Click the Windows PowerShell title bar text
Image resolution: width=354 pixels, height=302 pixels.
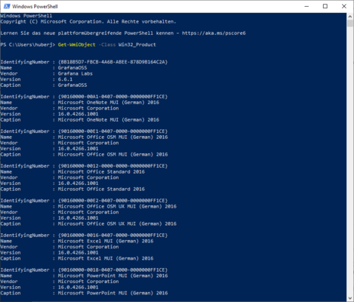click(x=35, y=7)
